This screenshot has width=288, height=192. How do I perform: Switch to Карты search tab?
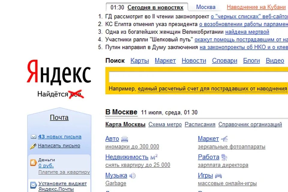pos(139,61)
